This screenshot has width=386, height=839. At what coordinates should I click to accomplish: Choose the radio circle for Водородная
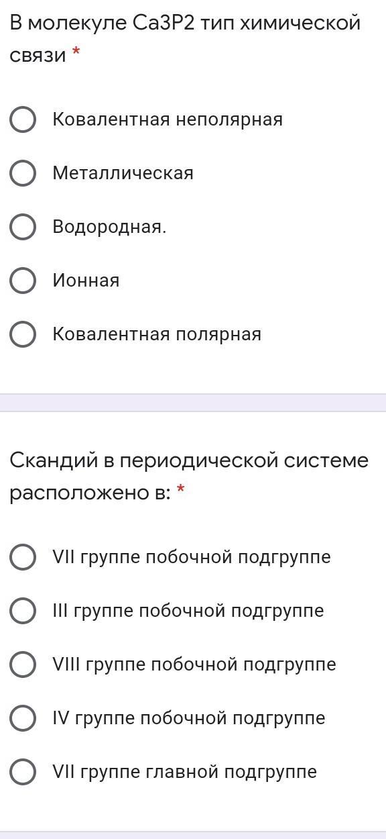click(x=23, y=227)
